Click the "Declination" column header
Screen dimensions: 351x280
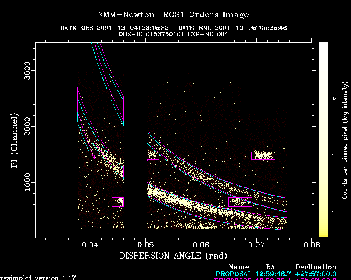click(316, 267)
